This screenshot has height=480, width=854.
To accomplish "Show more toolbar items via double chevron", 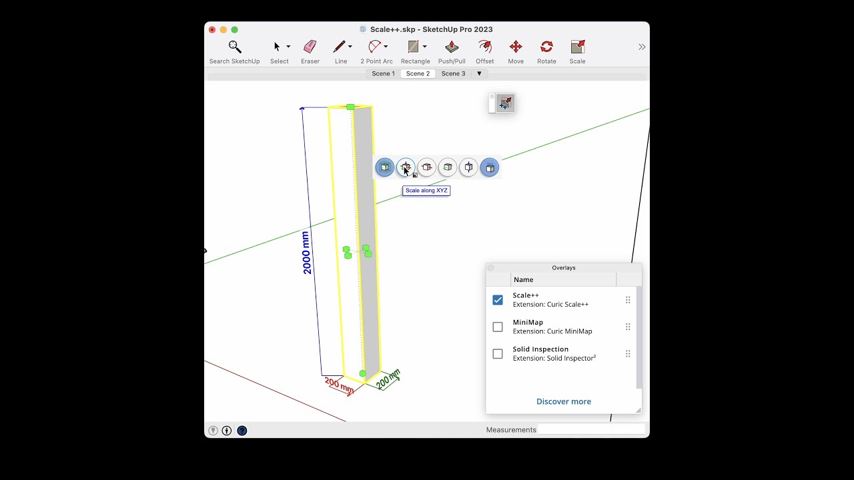I will tap(642, 47).
